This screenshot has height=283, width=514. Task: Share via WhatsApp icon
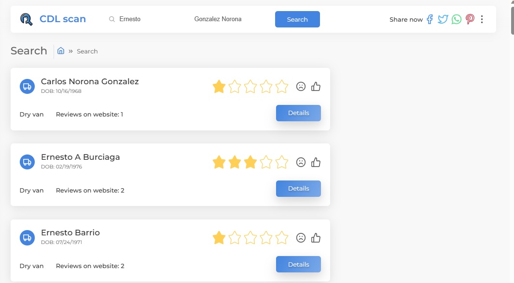coord(457,19)
